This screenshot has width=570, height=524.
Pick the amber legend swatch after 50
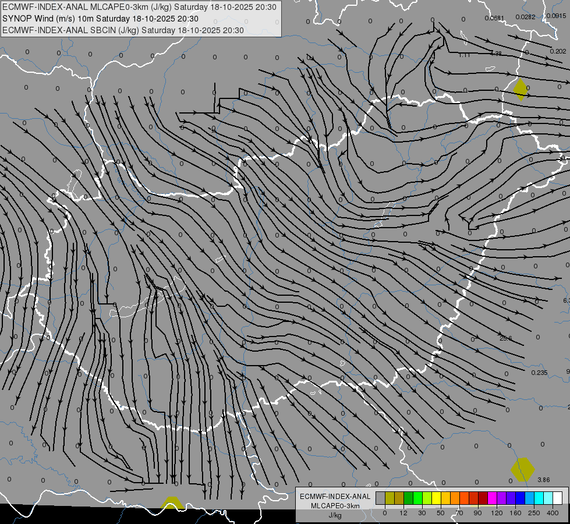point(446,498)
